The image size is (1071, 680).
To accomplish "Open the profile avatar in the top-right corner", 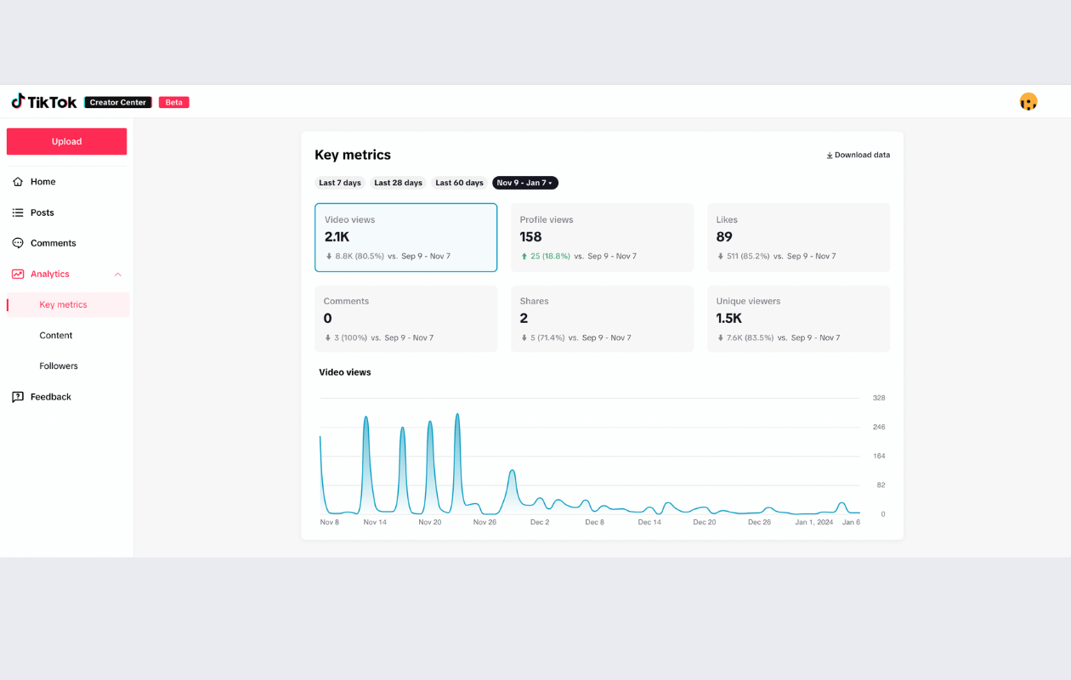I will coord(1028,100).
